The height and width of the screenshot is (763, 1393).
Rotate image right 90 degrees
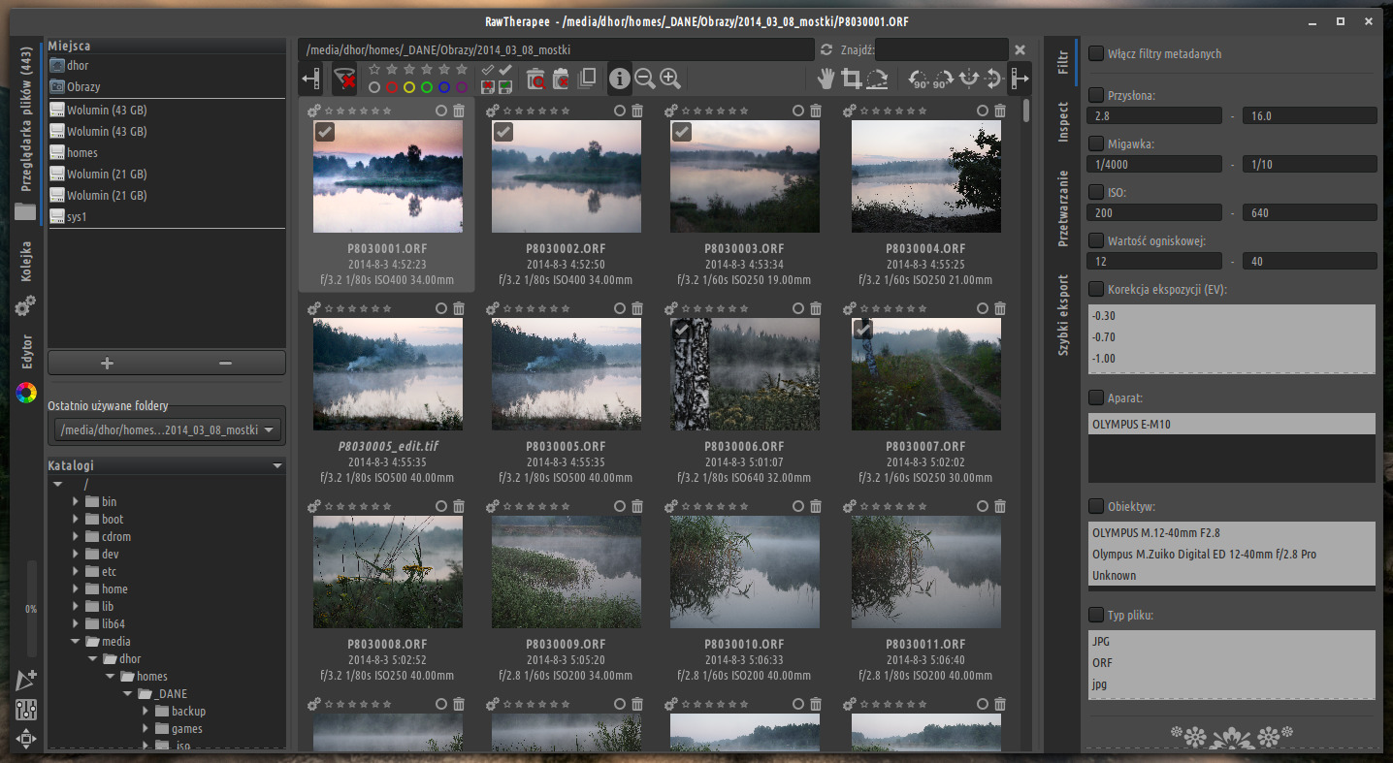(x=943, y=79)
